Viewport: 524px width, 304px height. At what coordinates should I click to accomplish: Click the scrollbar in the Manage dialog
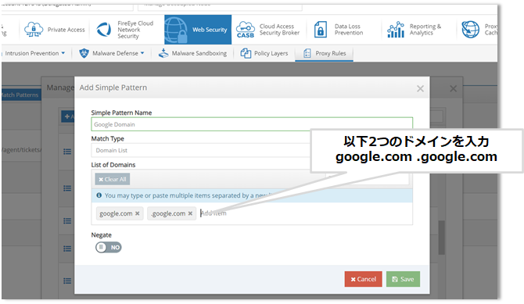pos(441,238)
